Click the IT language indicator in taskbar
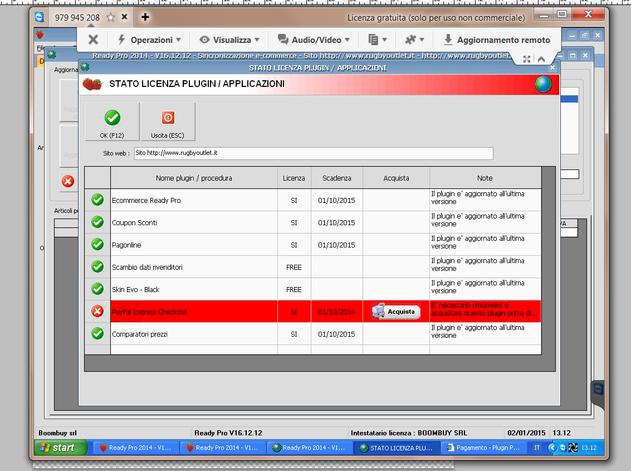Image resolution: width=631 pixels, height=471 pixels. click(537, 448)
